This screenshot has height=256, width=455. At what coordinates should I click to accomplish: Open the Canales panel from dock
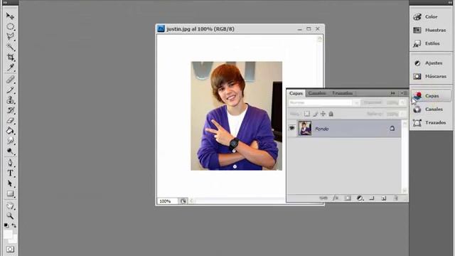click(431, 109)
